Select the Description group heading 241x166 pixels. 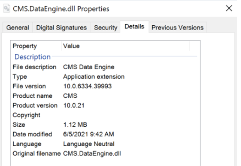pos(32,57)
